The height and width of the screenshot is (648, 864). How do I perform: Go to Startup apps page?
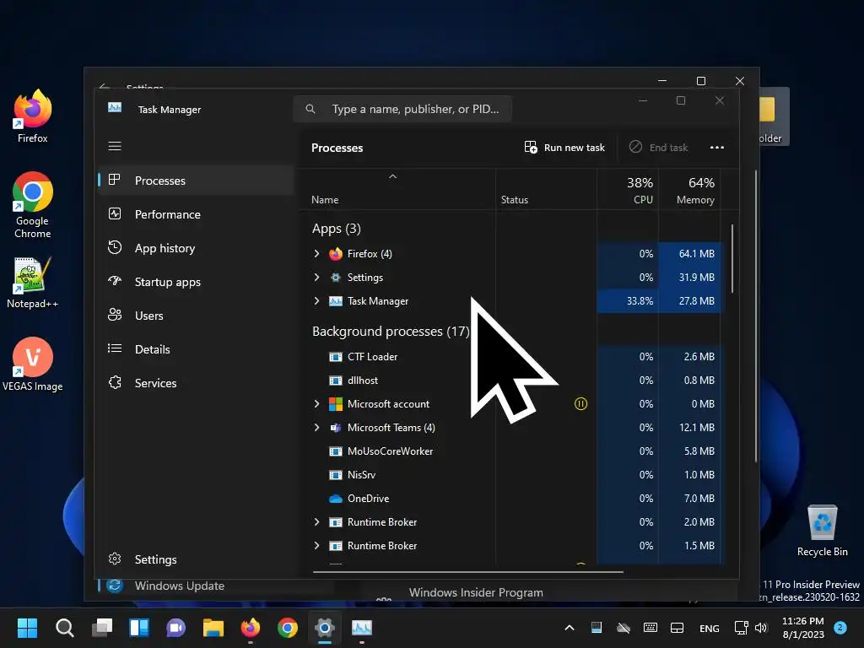(196, 282)
